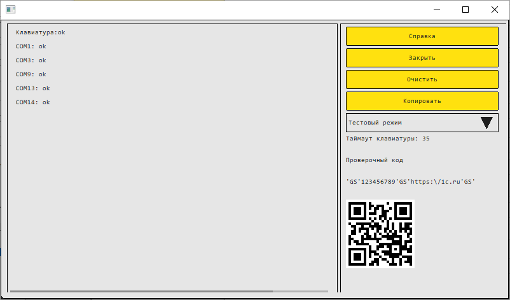Click the QR code image
510x300 pixels.
point(380,234)
